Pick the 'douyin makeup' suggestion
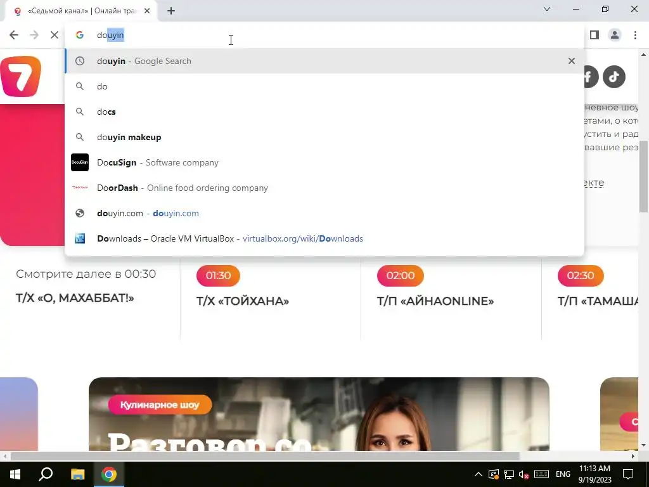Image resolution: width=649 pixels, height=487 pixels. click(324, 137)
